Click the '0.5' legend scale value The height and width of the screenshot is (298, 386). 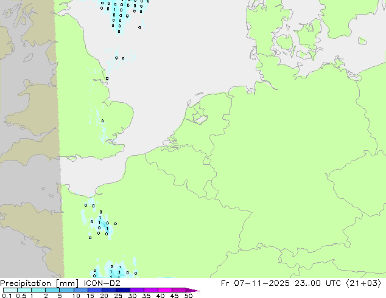point(21,296)
